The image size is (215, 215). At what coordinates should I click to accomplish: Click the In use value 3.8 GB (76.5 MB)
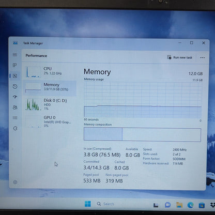click(x=102, y=155)
